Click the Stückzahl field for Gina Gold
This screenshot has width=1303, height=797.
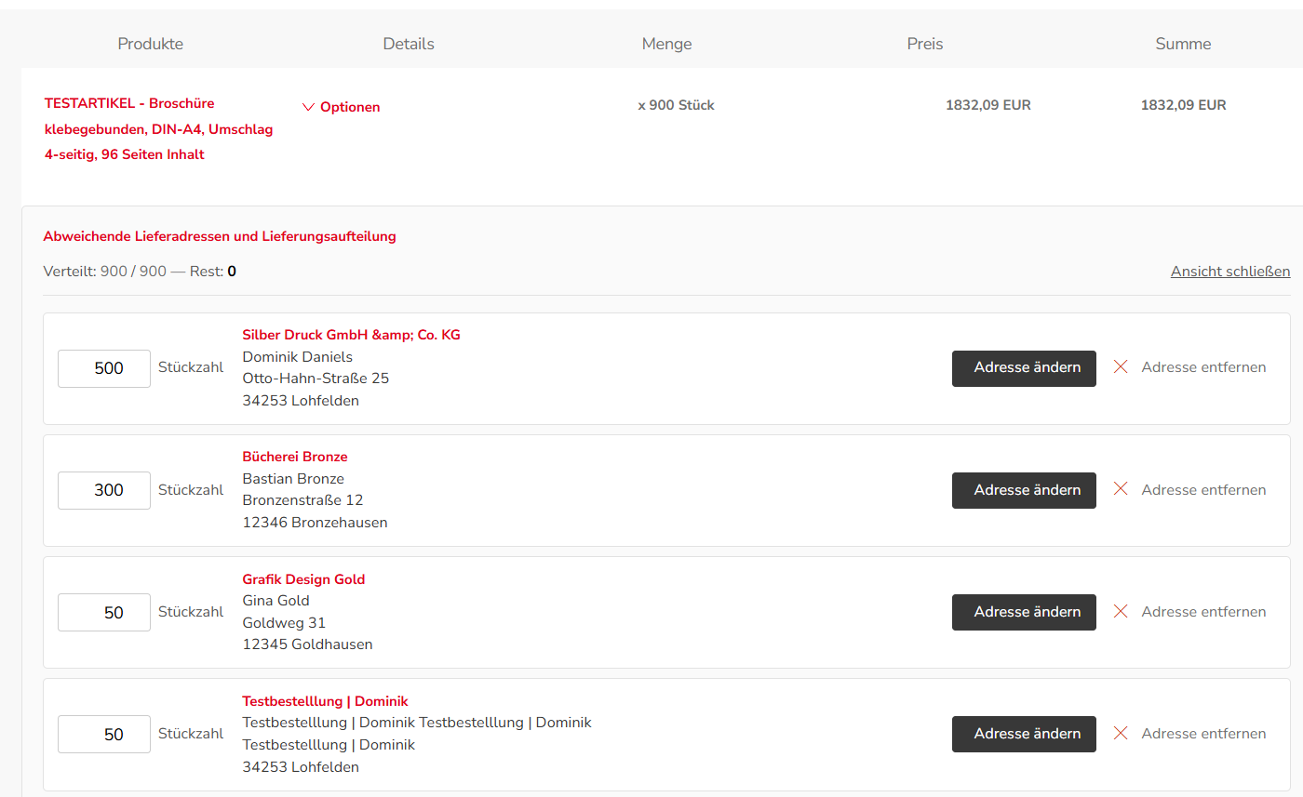tap(104, 612)
